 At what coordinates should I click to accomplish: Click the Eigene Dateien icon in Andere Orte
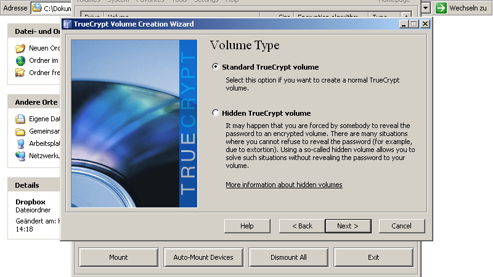coord(20,119)
